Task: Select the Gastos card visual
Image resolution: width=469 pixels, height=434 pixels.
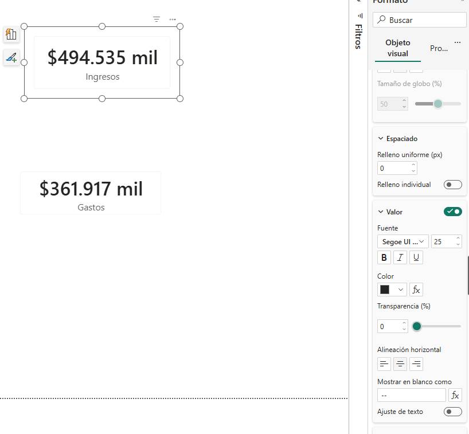Action: coord(91,193)
